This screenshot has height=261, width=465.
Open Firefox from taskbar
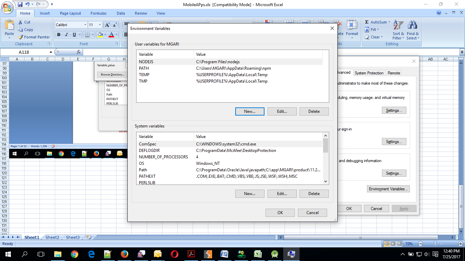click(x=124, y=254)
